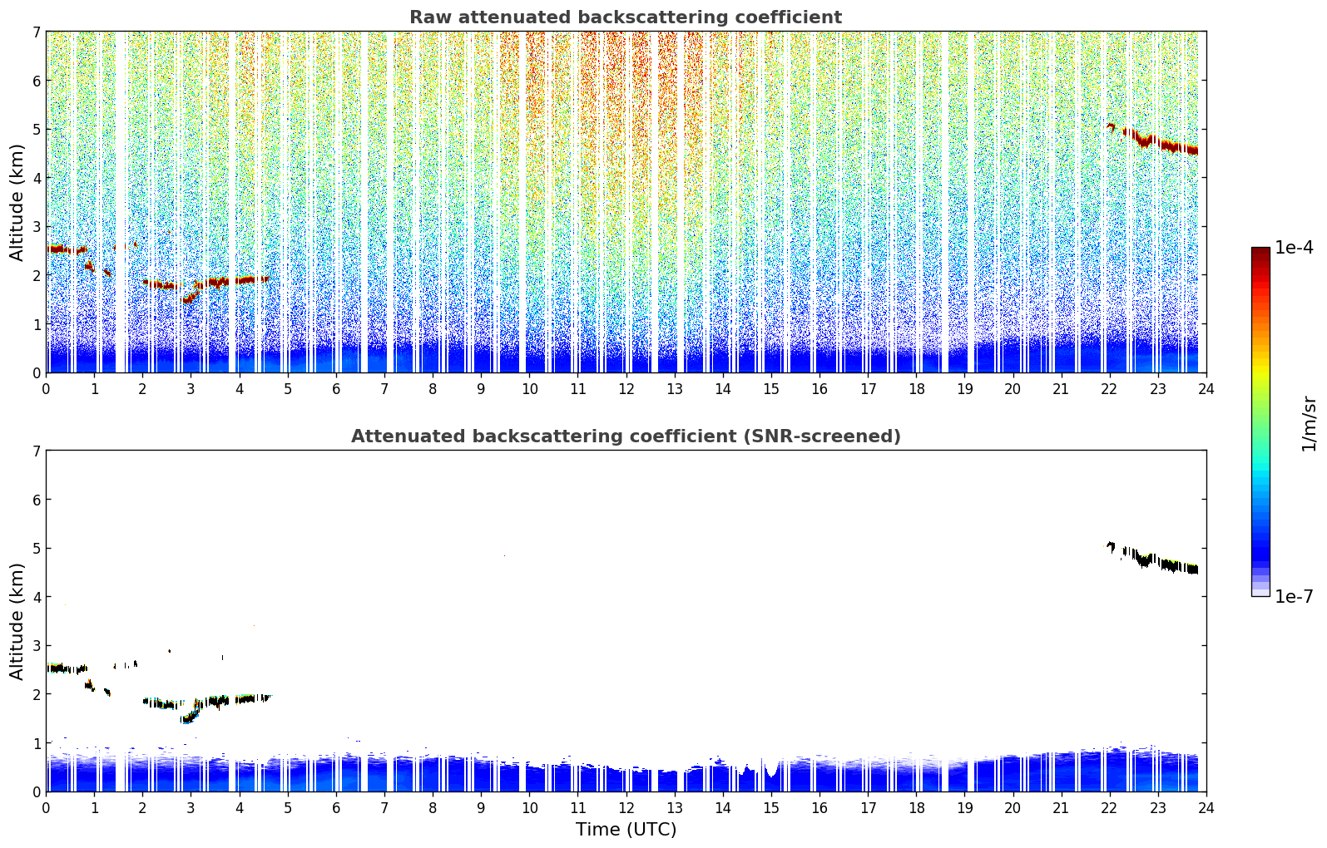Viewport: 1327px width, 848px height.
Task: Select the "Altitude (km)" label of the SNR-screened plot
Action: pyautogui.click(x=17, y=621)
